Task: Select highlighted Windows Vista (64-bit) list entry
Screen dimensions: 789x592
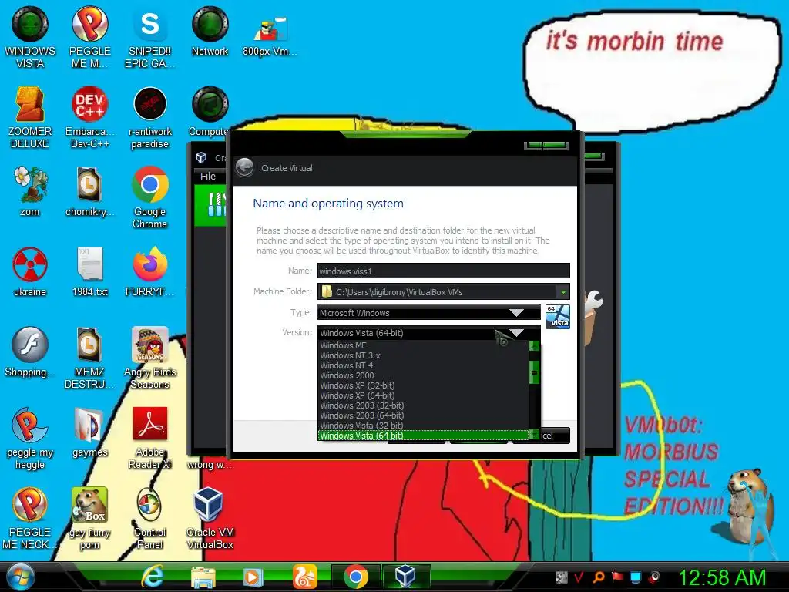Action: coord(423,436)
